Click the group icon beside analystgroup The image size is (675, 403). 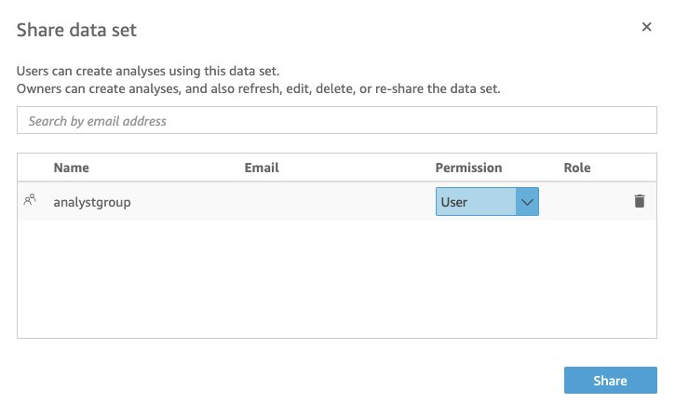(31, 201)
